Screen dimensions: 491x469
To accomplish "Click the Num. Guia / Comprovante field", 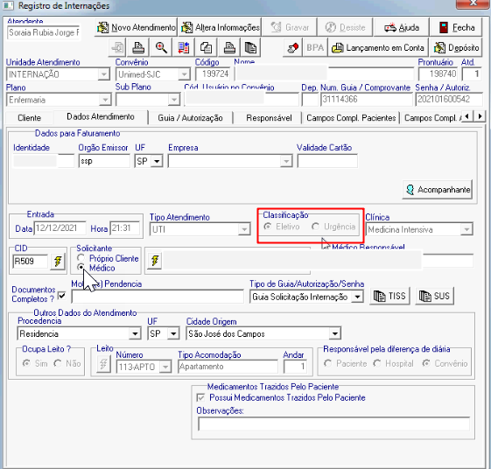I will (x=367, y=100).
